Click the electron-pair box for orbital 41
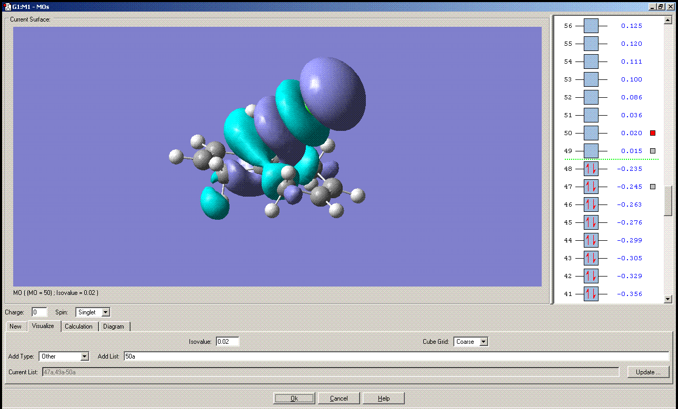 (591, 294)
